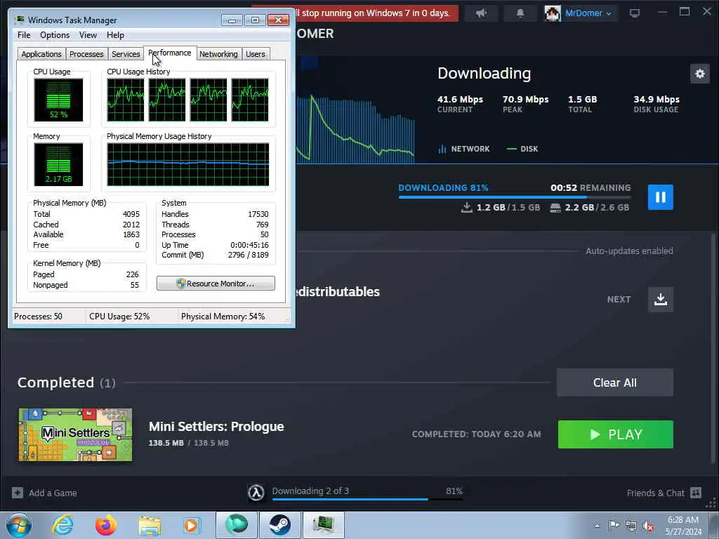
Task: Switch to the Applications tab
Action: coord(41,54)
